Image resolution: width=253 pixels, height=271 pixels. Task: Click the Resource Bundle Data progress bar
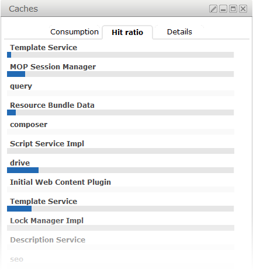tap(120, 112)
